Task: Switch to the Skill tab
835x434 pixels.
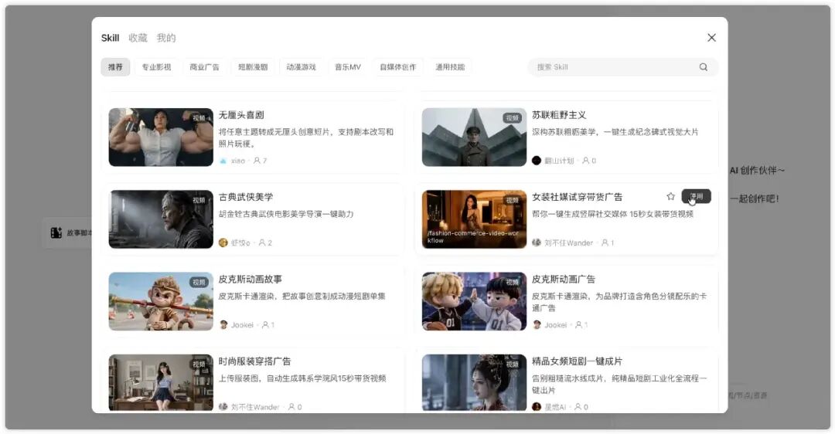Action: 111,38
